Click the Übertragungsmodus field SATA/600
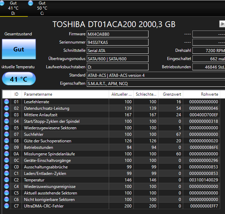The width and height of the screenshot is (225, 214). tap(118, 59)
